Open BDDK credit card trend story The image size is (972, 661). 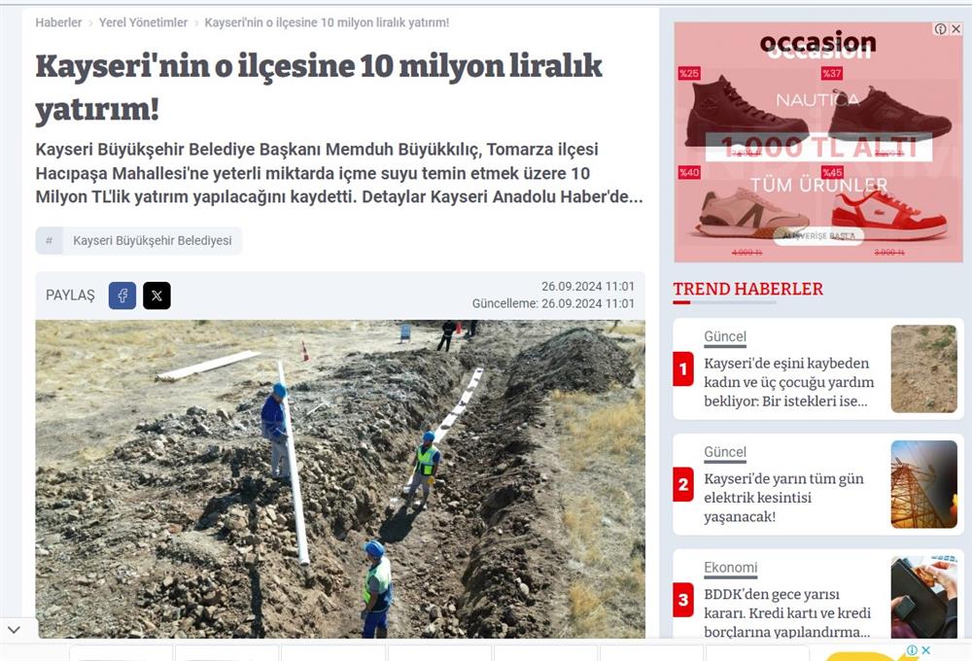coord(787,612)
